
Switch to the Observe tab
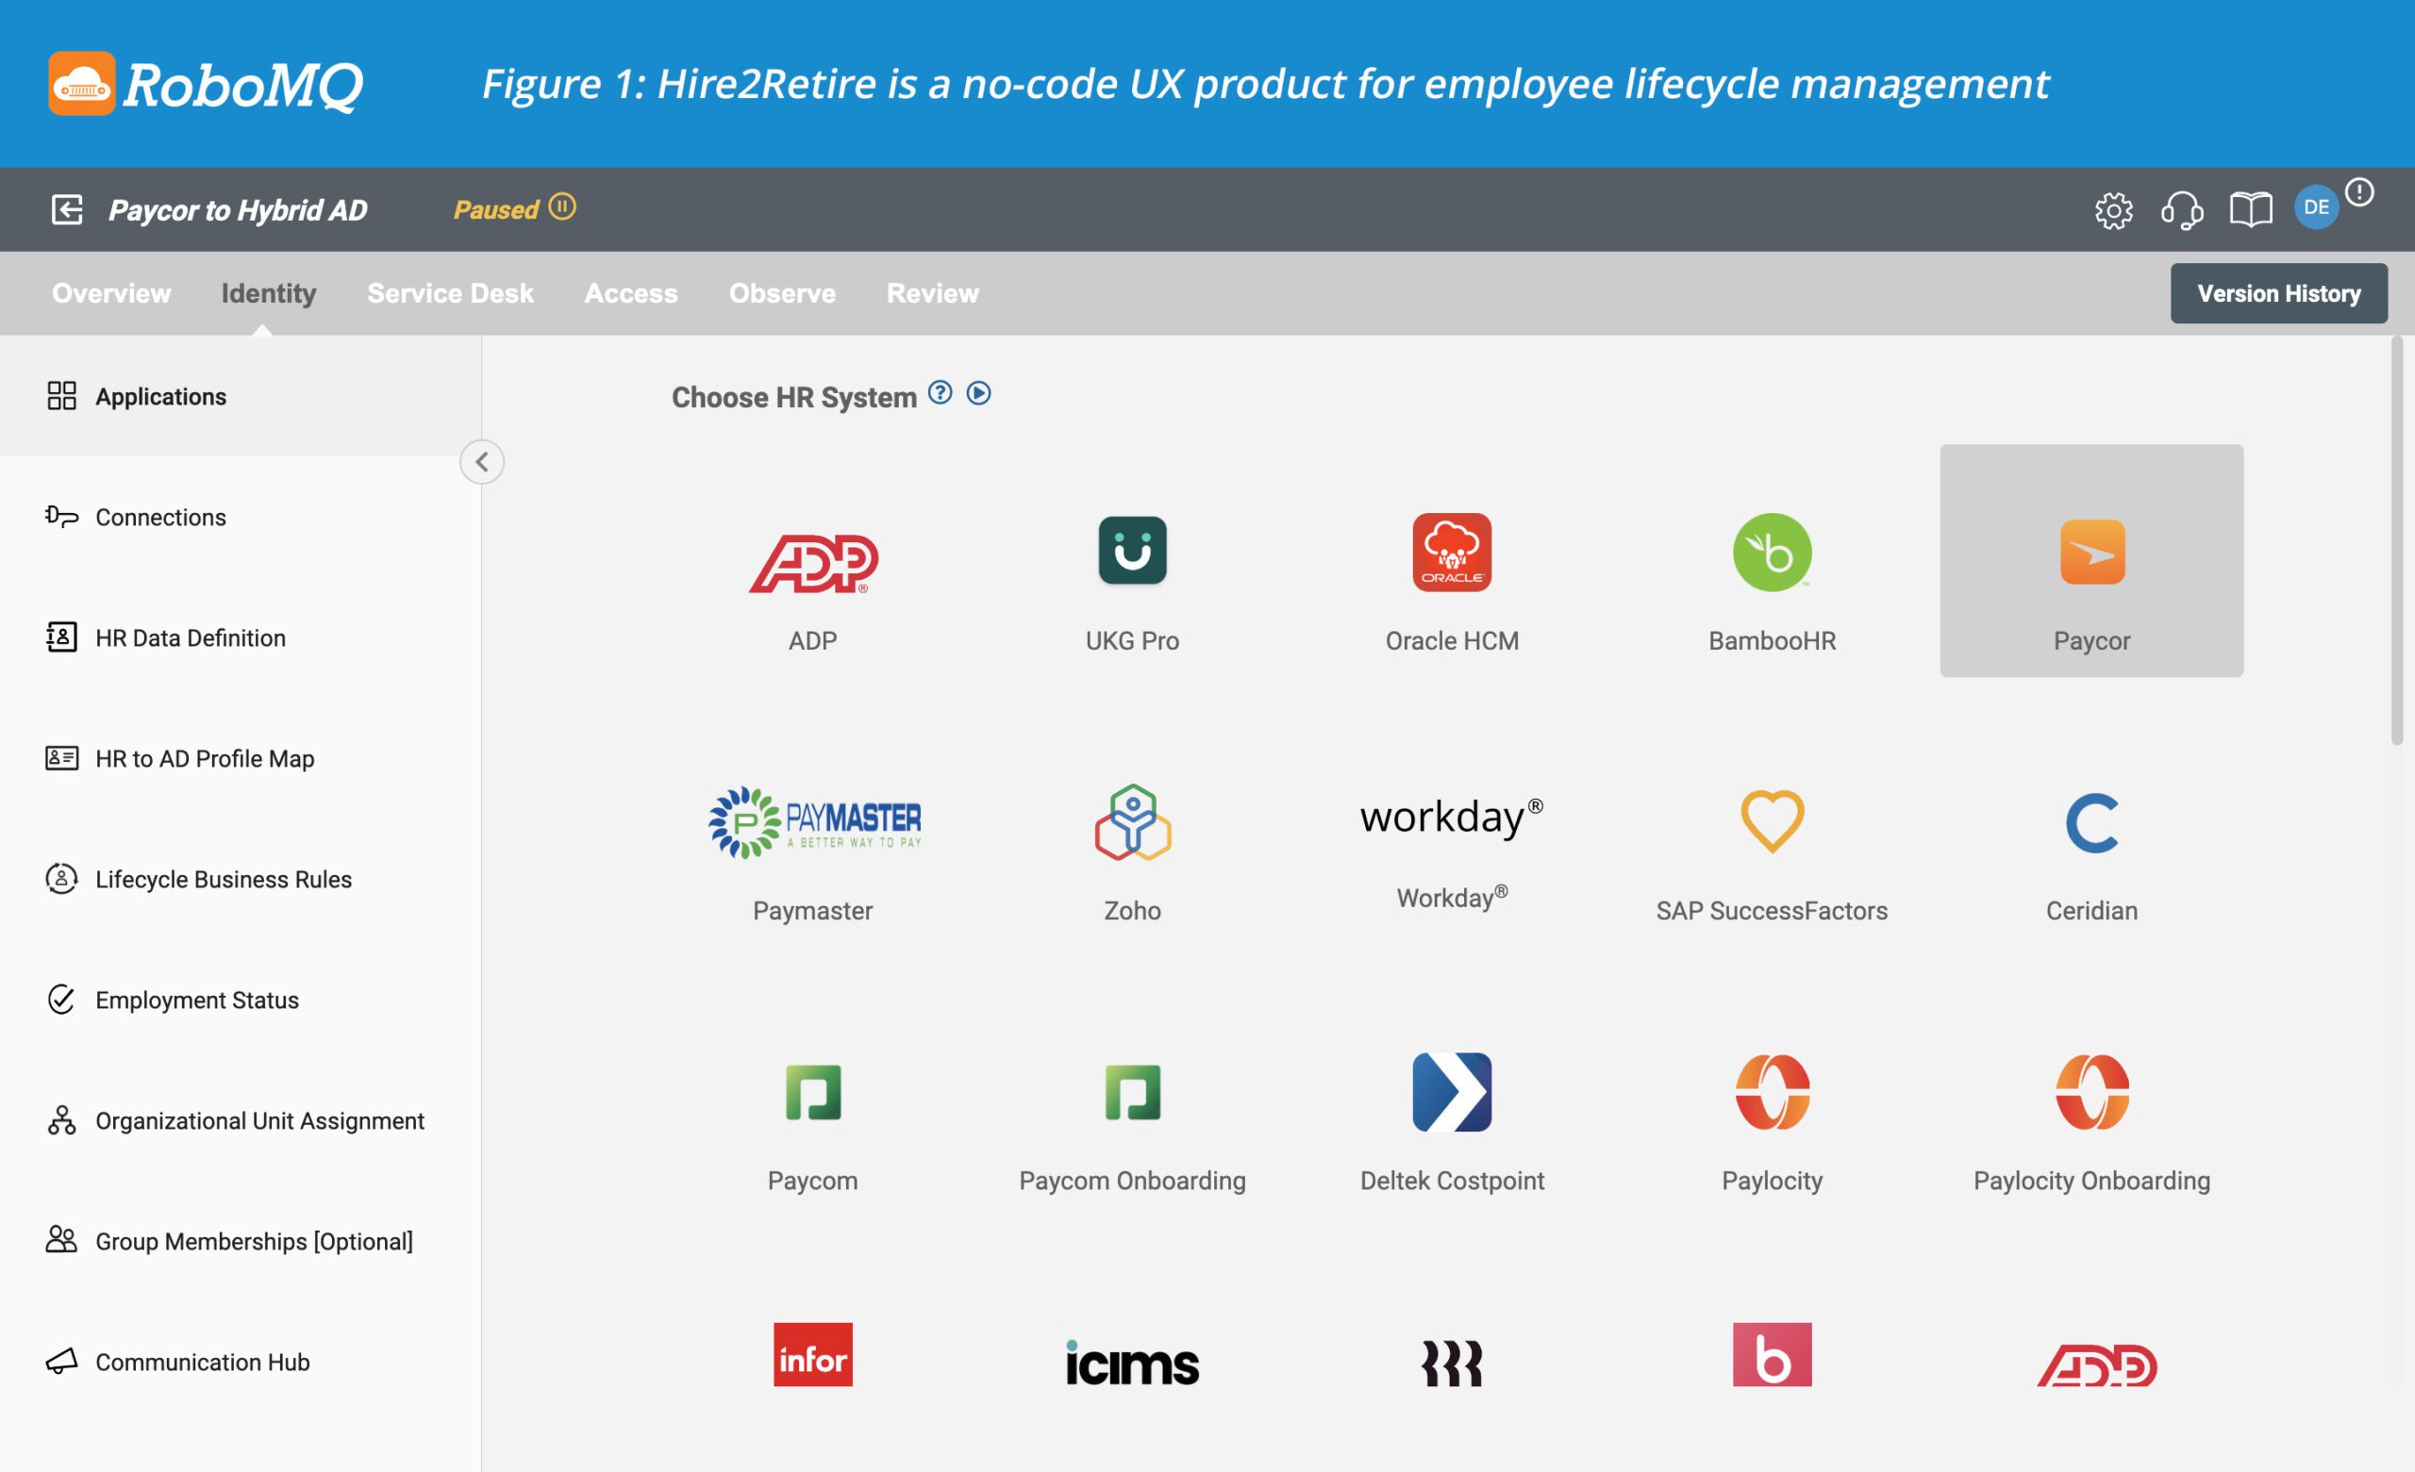[781, 293]
